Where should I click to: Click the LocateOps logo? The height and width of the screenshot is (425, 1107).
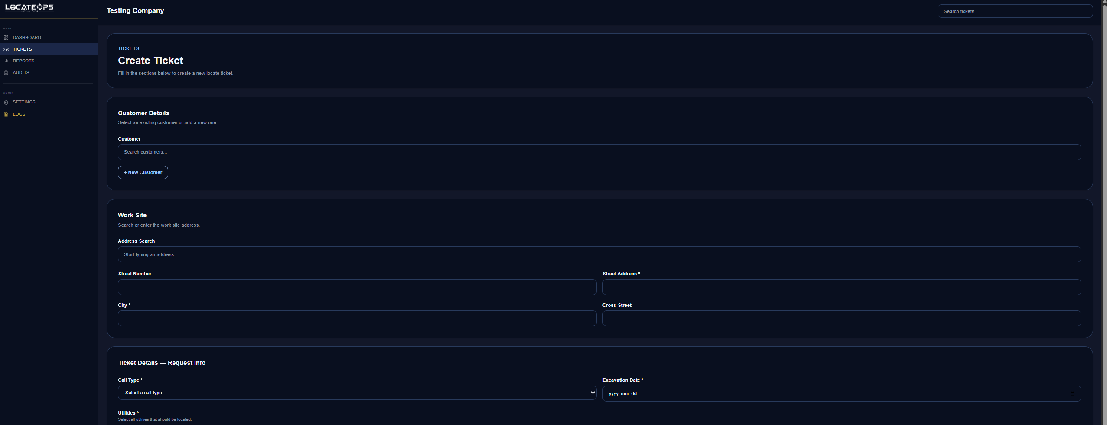(29, 7)
